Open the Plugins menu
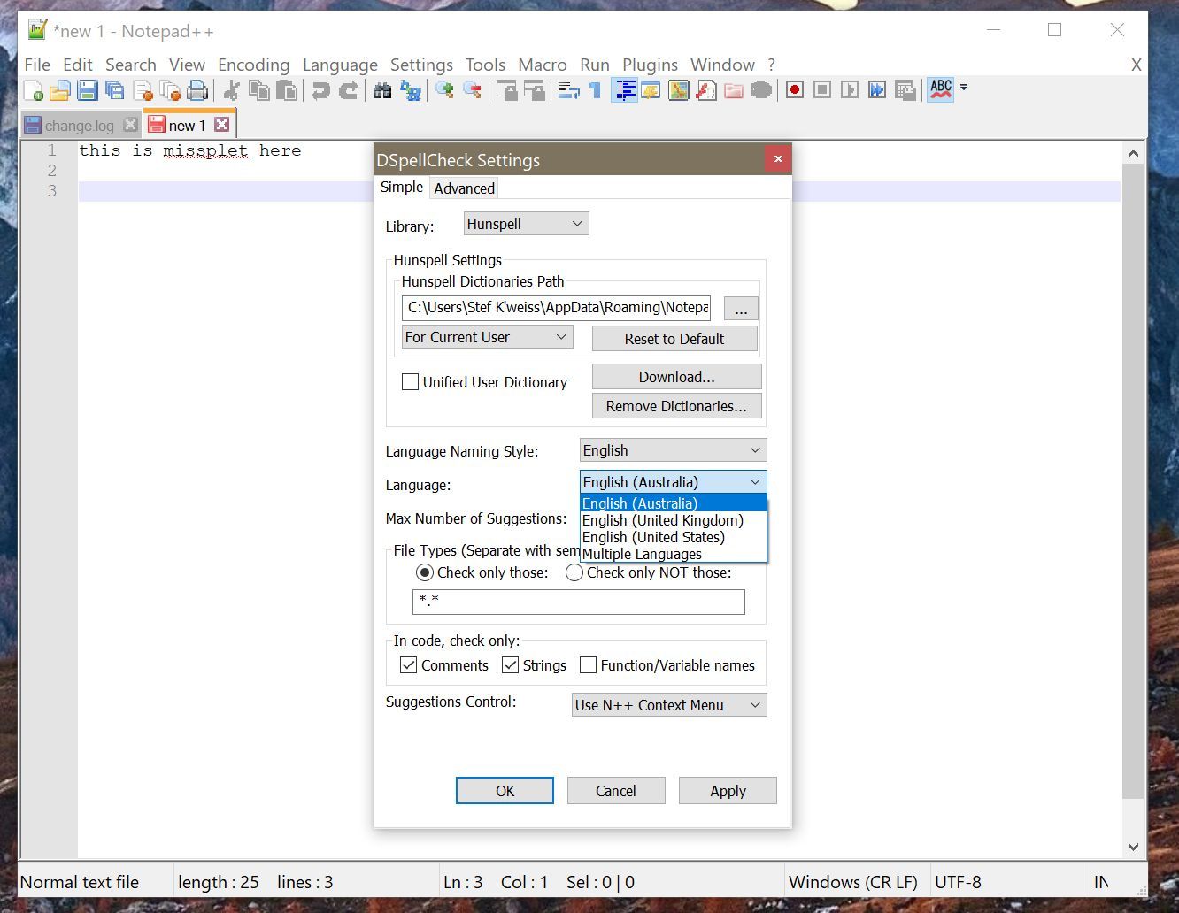This screenshot has height=913, width=1179. pyautogui.click(x=650, y=65)
